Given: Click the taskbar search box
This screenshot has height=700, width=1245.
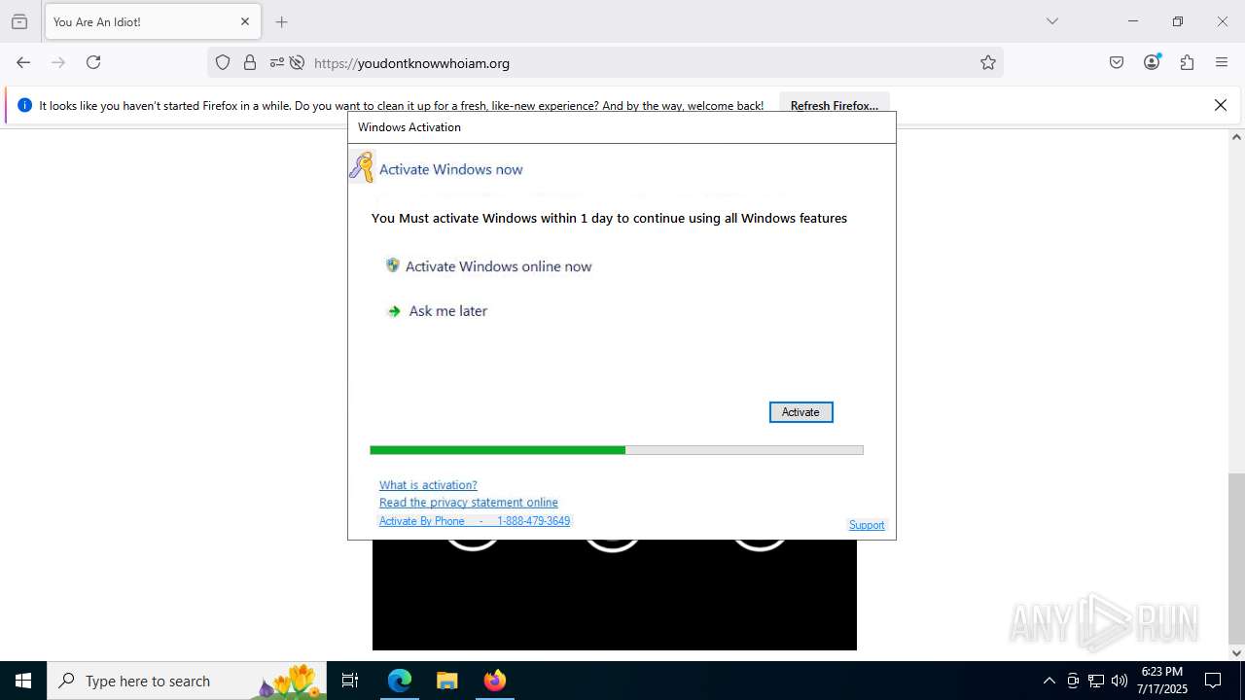Looking at the screenshot, I should click(187, 681).
